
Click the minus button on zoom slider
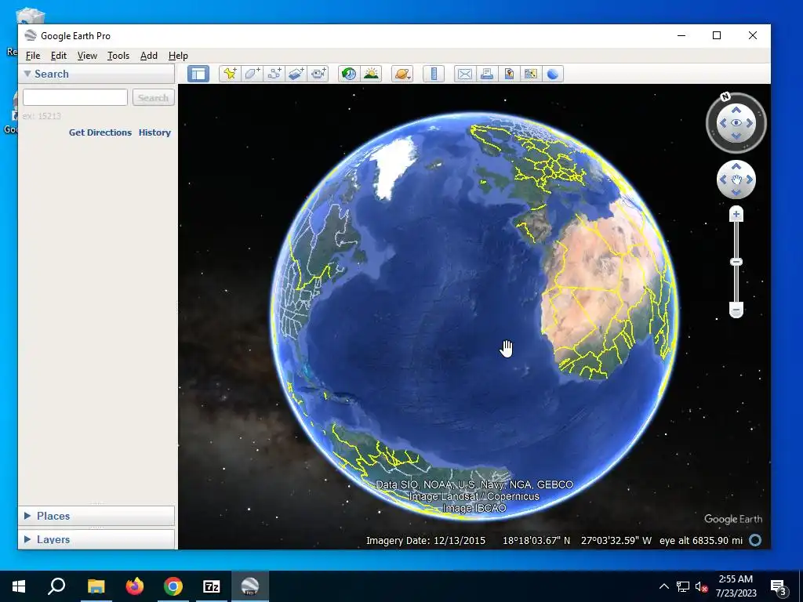click(736, 310)
